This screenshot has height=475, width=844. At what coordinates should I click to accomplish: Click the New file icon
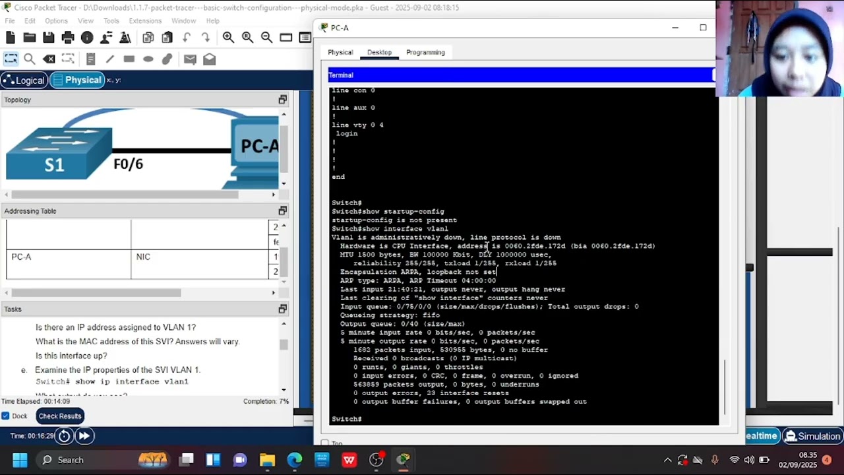click(11, 38)
